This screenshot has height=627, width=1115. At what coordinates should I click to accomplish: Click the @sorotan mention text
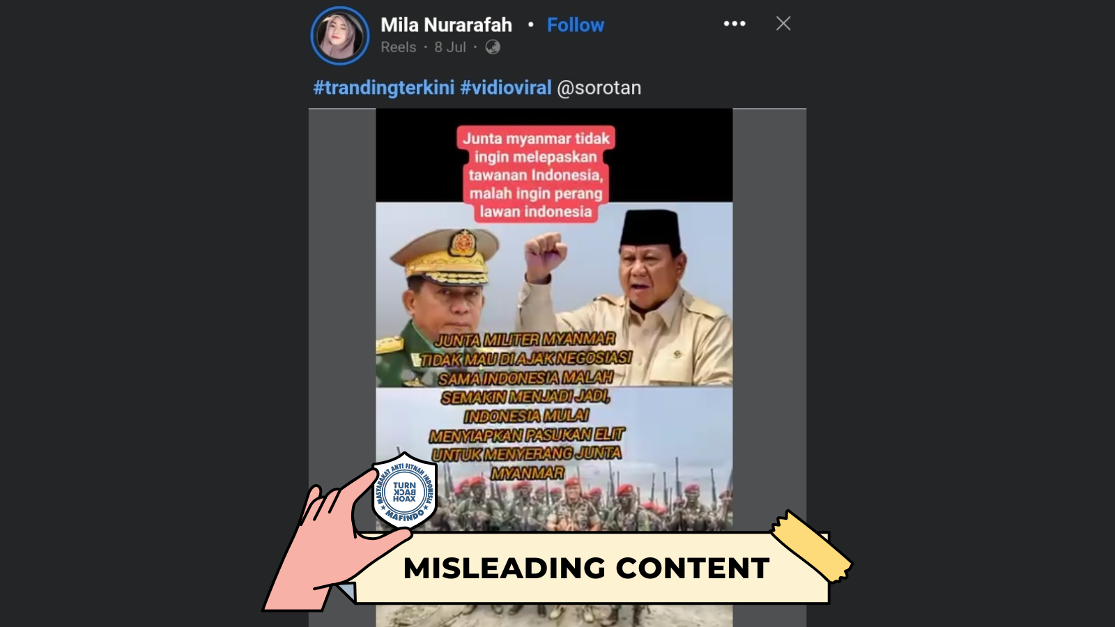coord(599,88)
